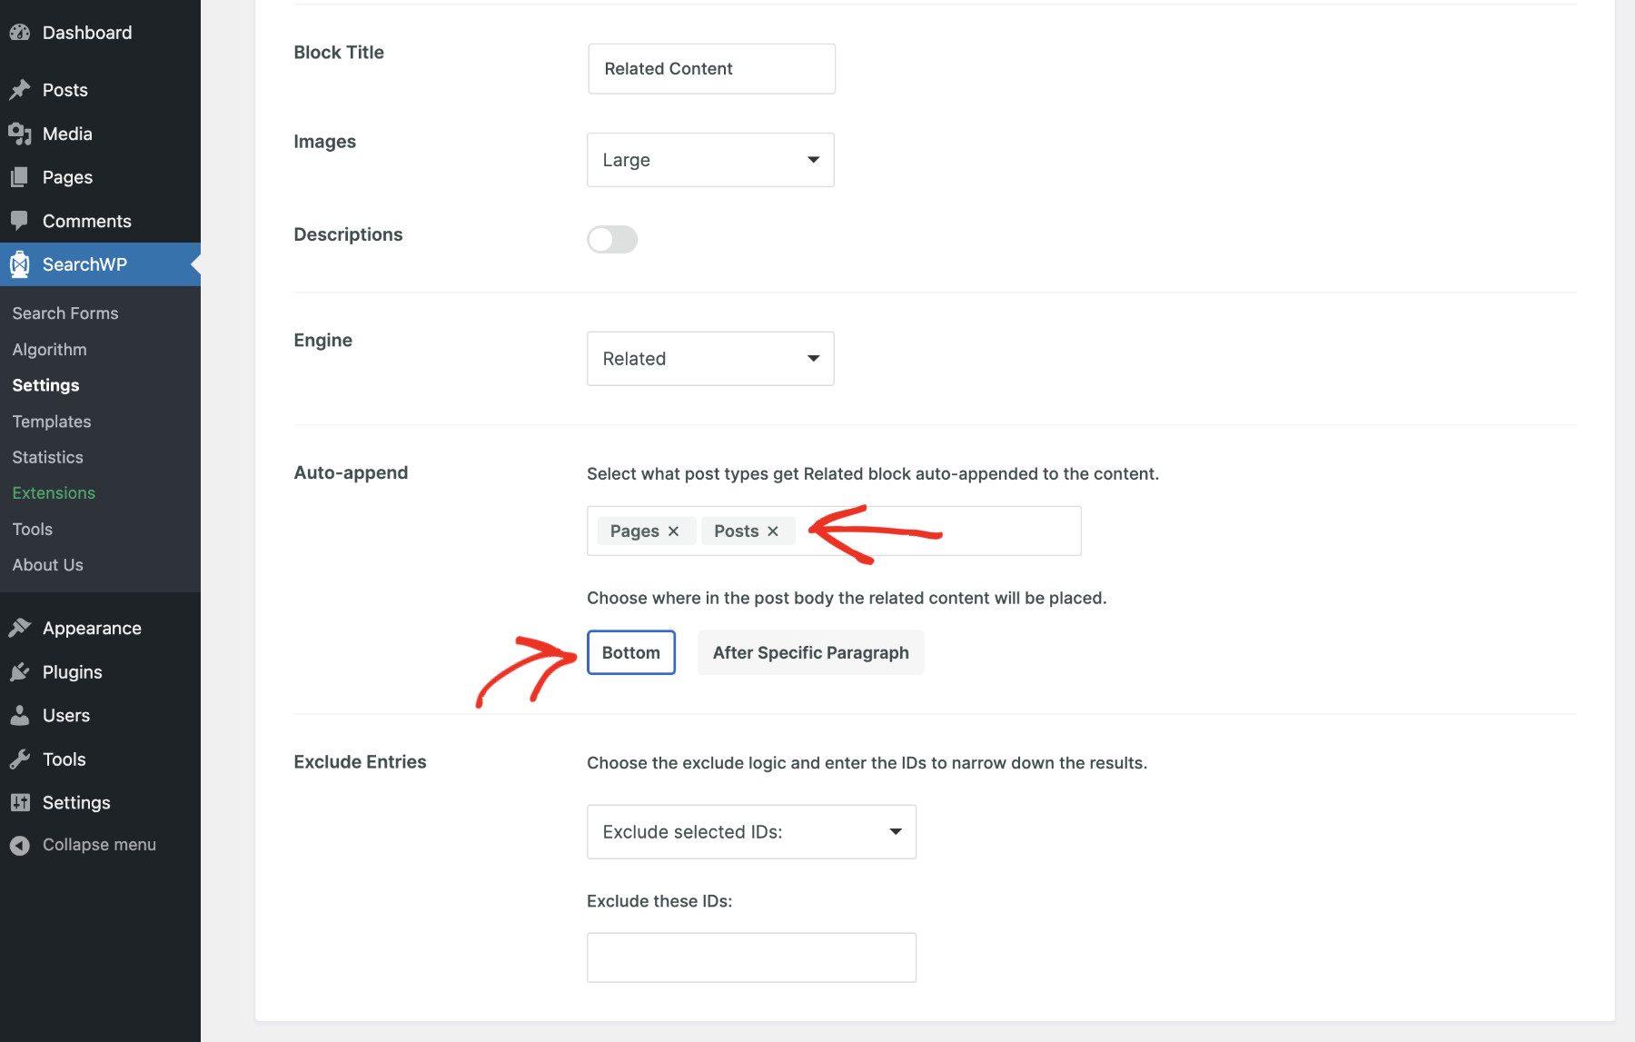The width and height of the screenshot is (1635, 1042).
Task: Go to SearchWP Tools submenu
Action: point(33,529)
